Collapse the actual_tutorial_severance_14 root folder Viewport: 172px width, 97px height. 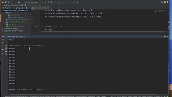[x=2, y=11]
